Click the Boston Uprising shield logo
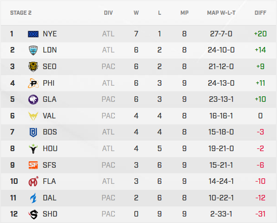 (34, 132)
